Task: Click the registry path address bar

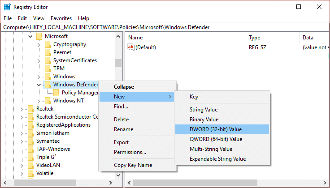Action: (x=165, y=27)
